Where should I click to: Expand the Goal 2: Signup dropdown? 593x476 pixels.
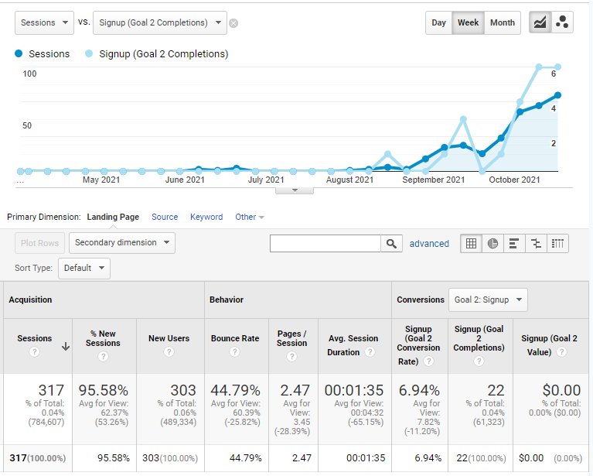point(488,300)
